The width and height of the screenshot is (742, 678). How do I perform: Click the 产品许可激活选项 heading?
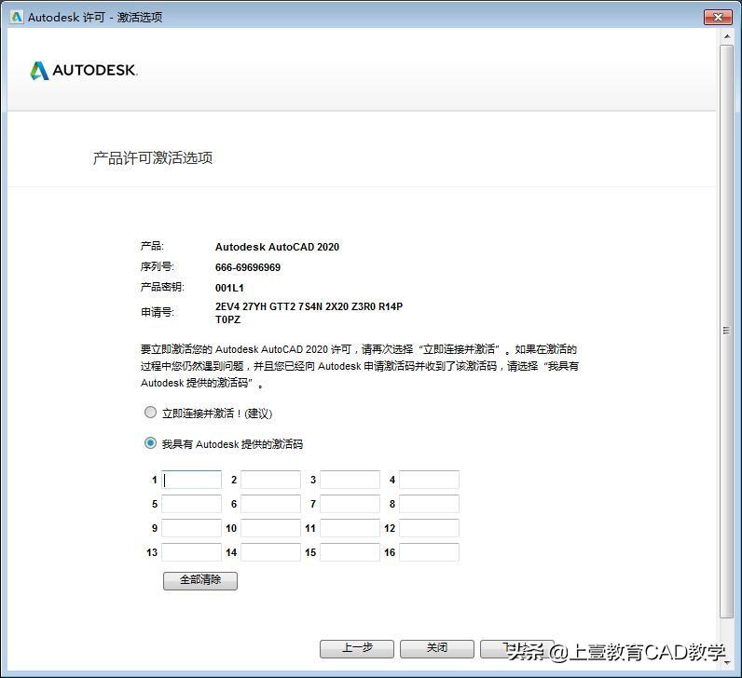153,158
